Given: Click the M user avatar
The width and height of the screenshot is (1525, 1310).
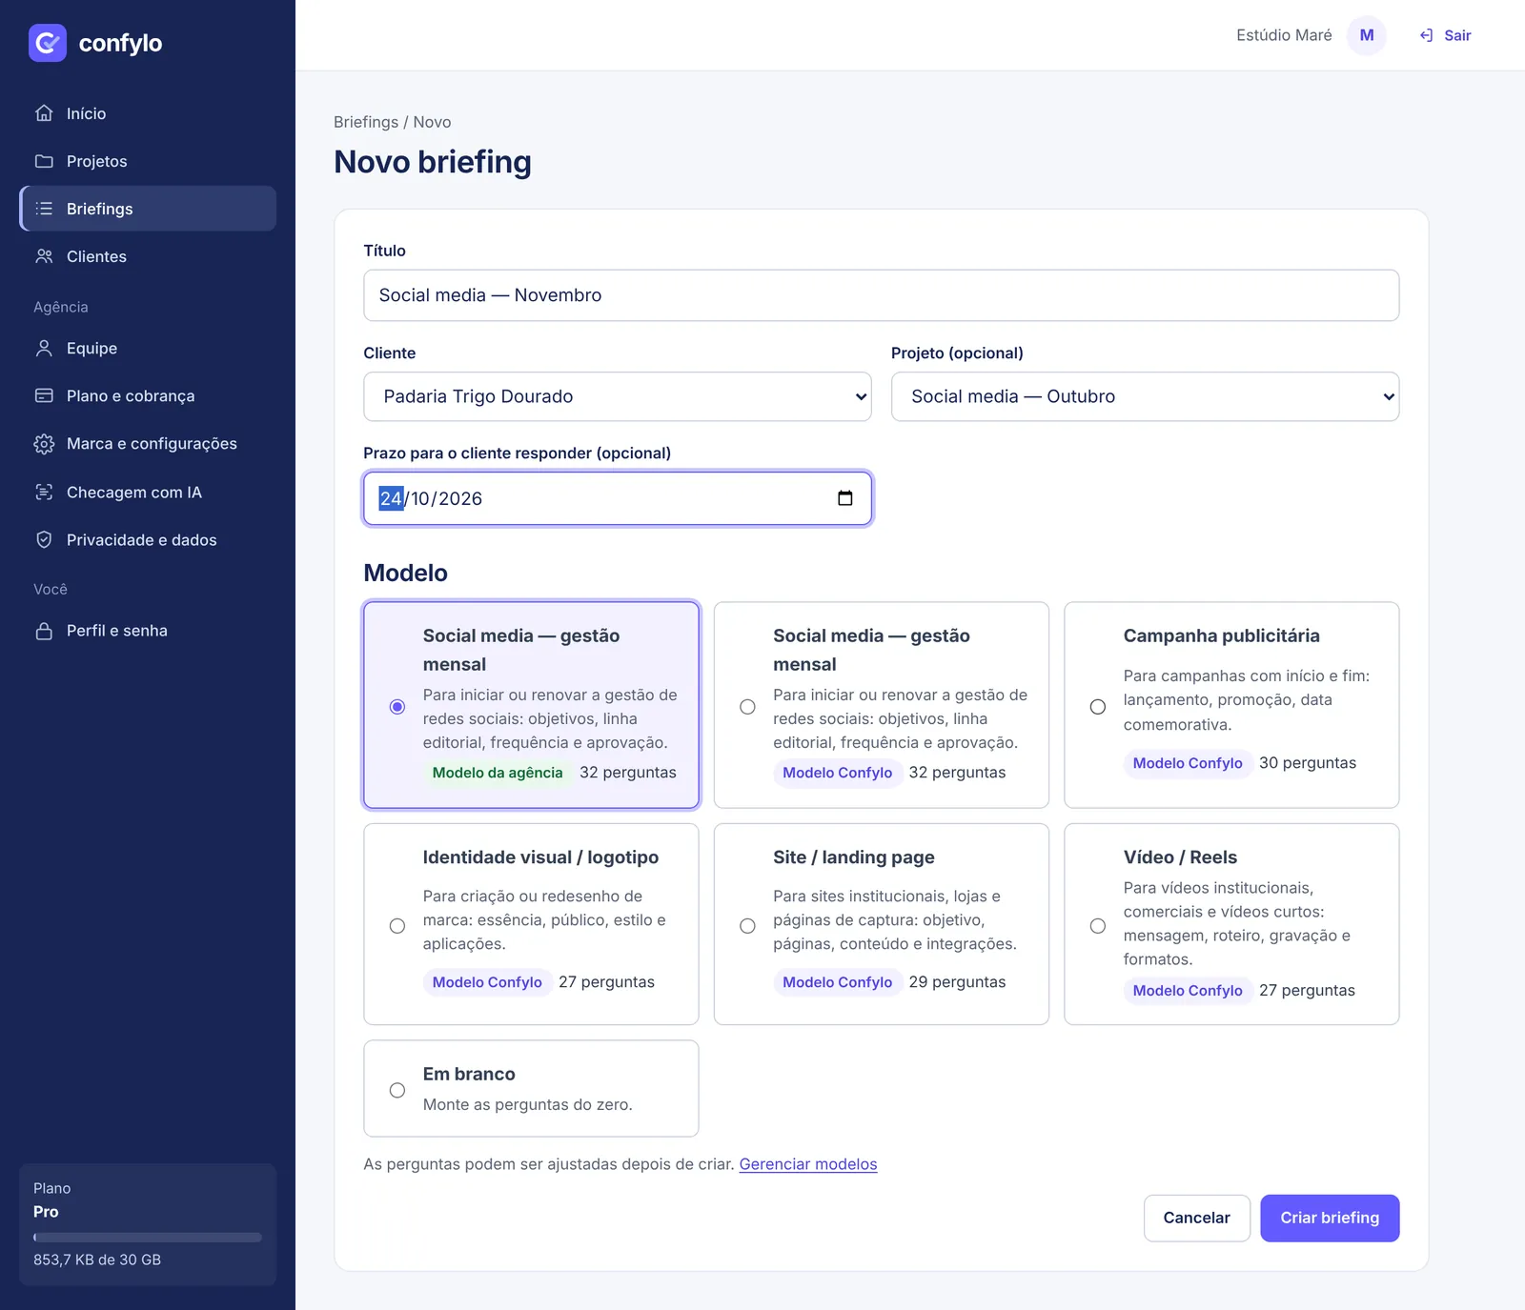Looking at the screenshot, I should [1367, 35].
